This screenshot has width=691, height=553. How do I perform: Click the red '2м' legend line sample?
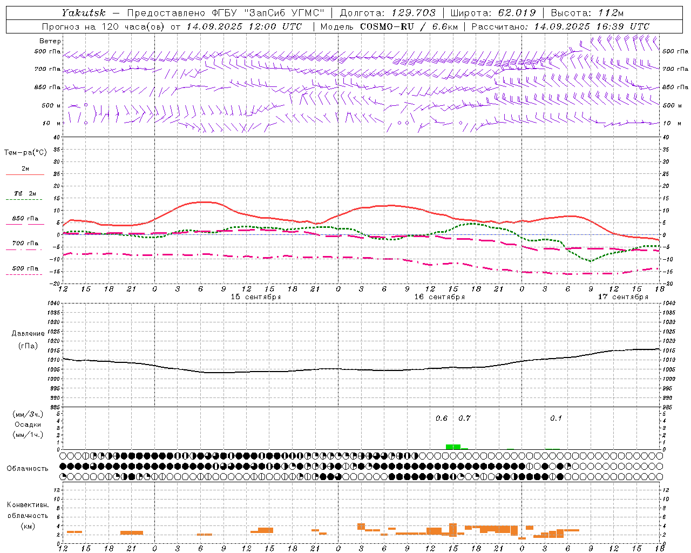point(25,174)
